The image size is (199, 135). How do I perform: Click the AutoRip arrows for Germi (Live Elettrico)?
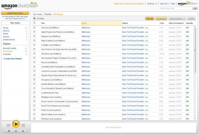(x=187, y=28)
